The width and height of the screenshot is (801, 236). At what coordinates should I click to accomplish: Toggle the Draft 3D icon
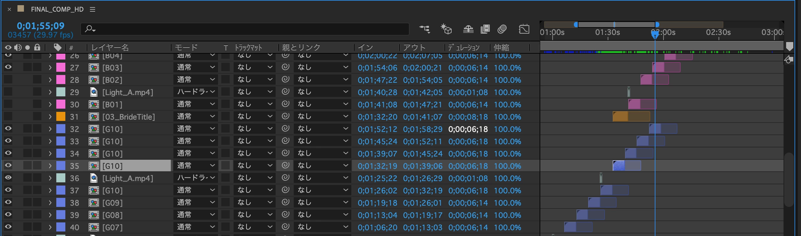(x=446, y=29)
